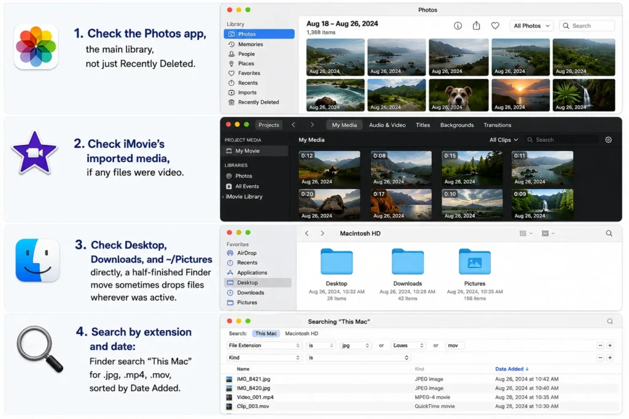Open the Desktop folder icon in Macintosh HD

[337, 261]
